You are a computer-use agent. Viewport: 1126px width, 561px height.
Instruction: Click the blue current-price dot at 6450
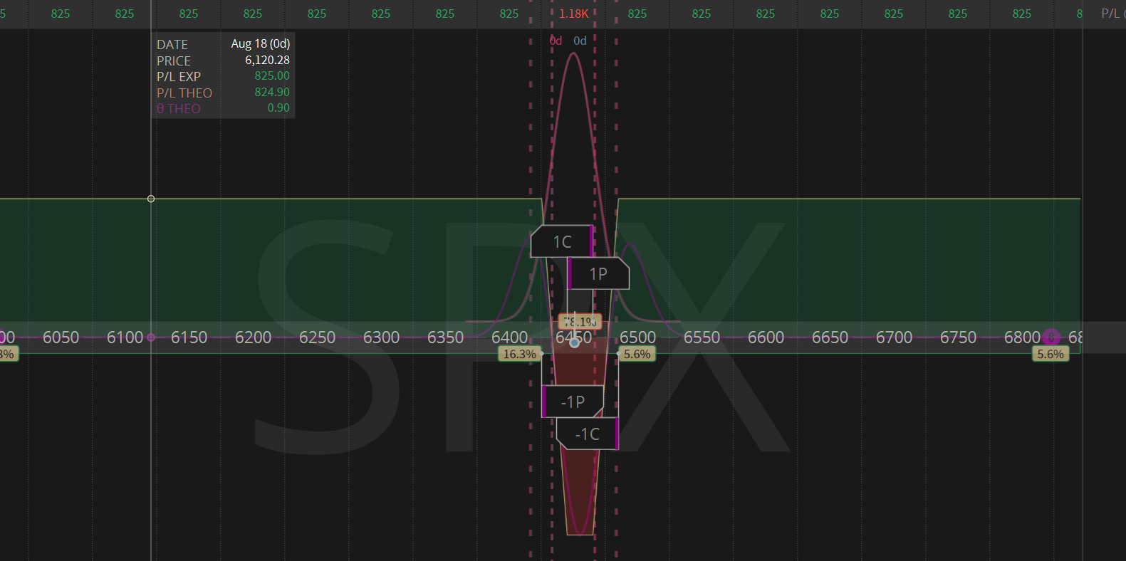(574, 342)
